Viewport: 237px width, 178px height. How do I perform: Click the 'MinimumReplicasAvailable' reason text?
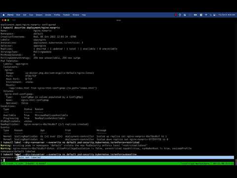pyautogui.click(x=51, y=115)
